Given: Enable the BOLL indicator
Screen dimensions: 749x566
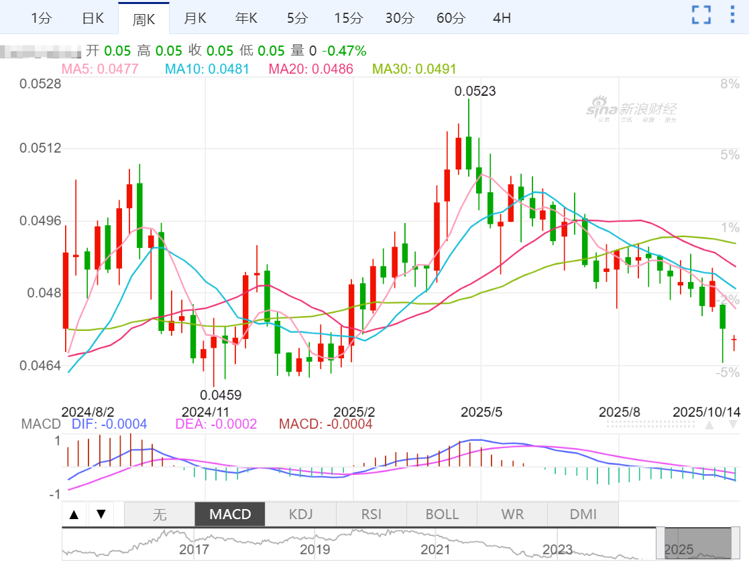Looking at the screenshot, I should pyautogui.click(x=442, y=514).
